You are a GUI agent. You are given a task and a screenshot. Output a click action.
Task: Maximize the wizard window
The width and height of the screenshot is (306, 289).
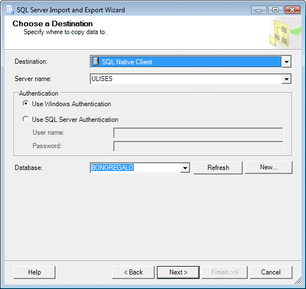coord(275,10)
